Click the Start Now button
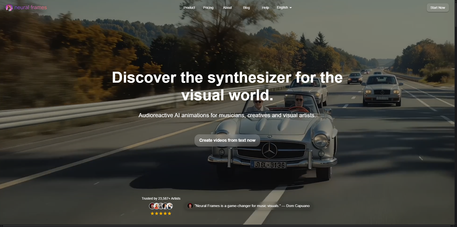This screenshot has width=457, height=227. tap(438, 8)
